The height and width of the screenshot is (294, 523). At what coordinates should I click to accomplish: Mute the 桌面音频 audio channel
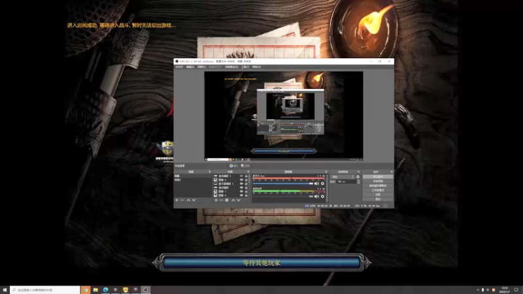click(x=317, y=197)
